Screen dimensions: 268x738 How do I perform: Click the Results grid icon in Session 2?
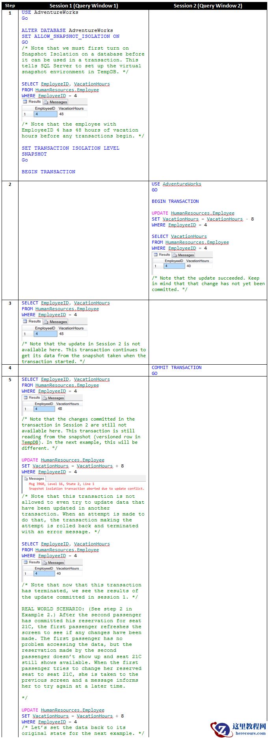pos(155,255)
